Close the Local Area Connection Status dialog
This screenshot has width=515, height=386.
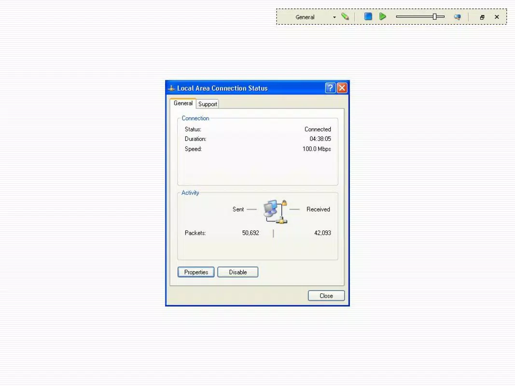(342, 88)
